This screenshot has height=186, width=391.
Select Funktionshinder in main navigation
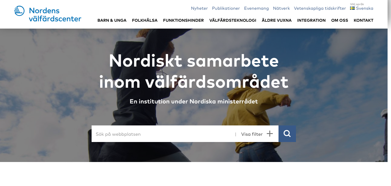[x=183, y=20]
